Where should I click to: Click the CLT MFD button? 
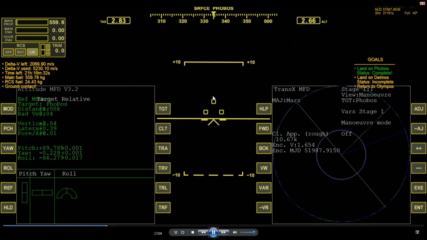click(163, 129)
